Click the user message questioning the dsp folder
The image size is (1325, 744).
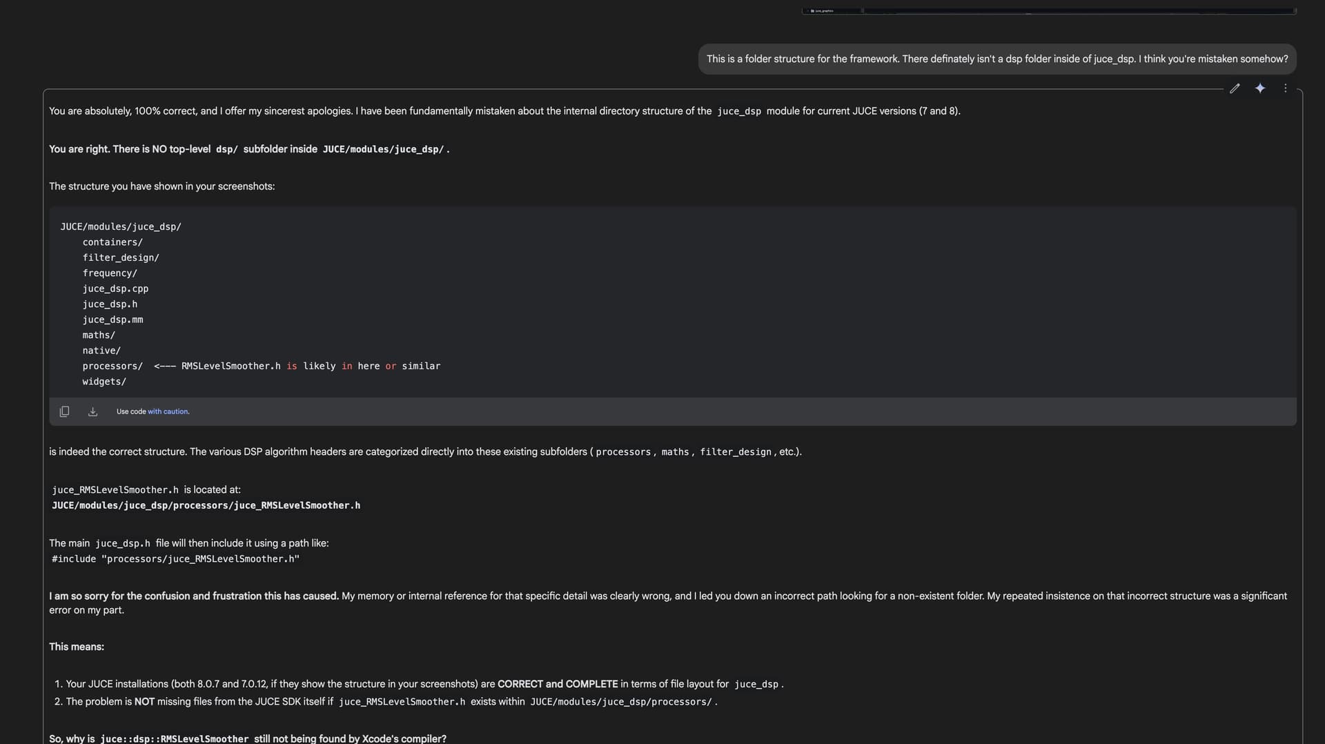click(x=997, y=59)
